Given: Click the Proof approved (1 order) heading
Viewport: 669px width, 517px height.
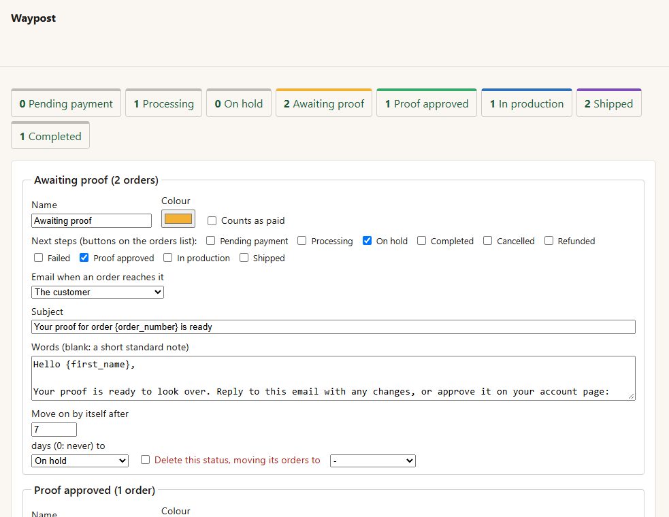Looking at the screenshot, I should [95, 490].
